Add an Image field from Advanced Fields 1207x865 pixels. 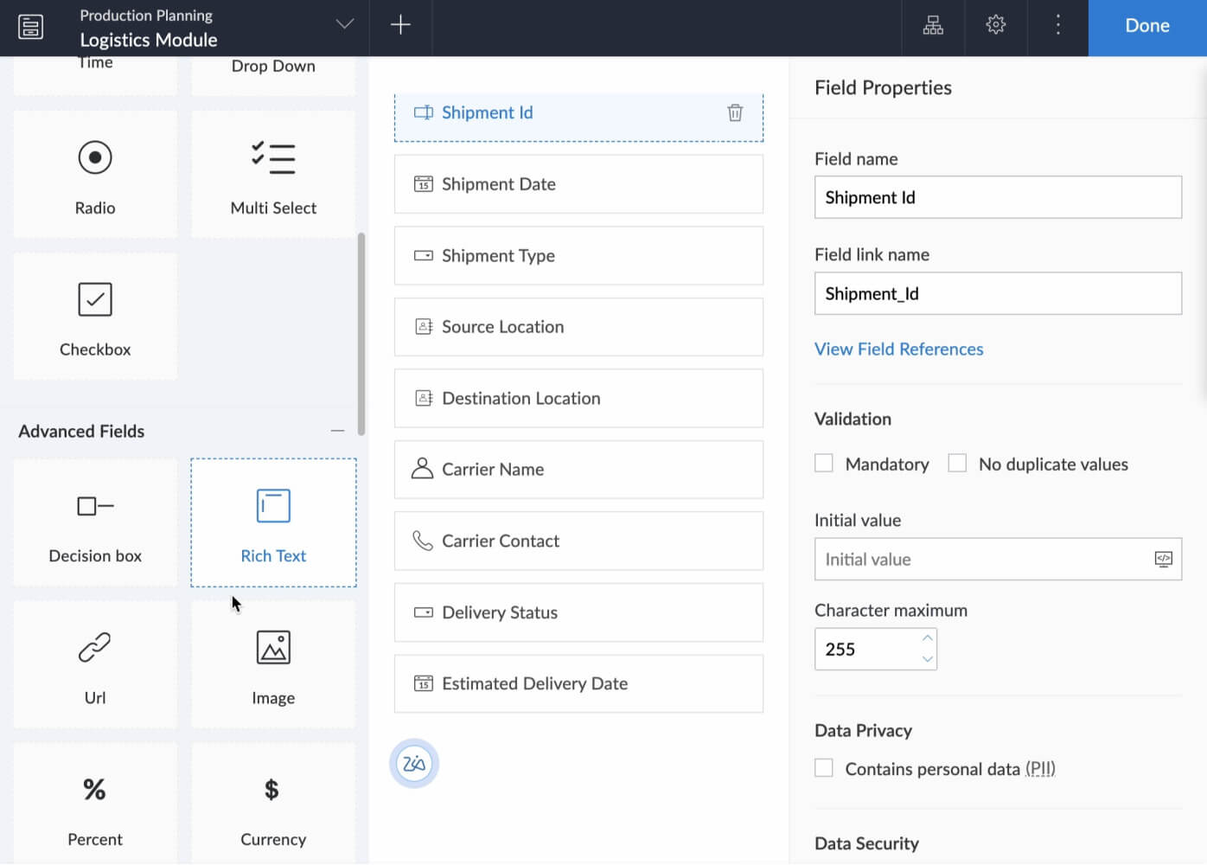point(273,664)
